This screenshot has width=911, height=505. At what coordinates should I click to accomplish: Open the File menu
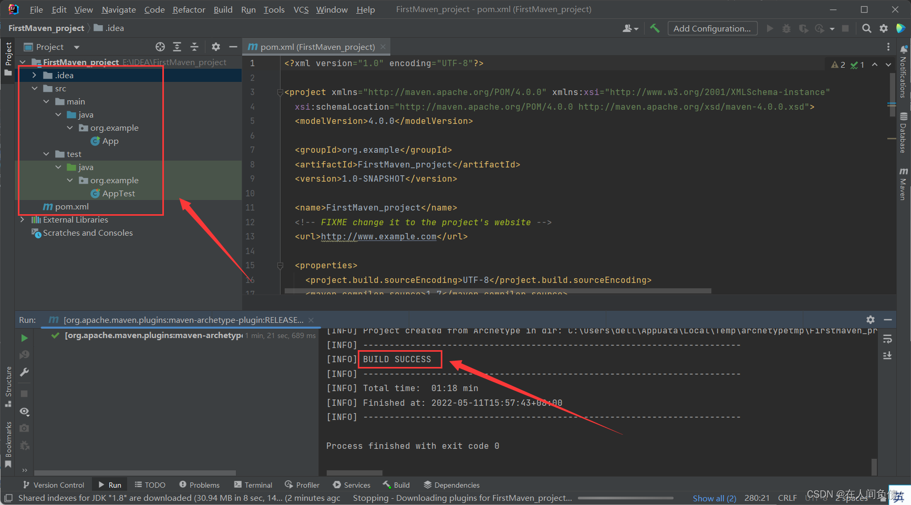tap(36, 9)
